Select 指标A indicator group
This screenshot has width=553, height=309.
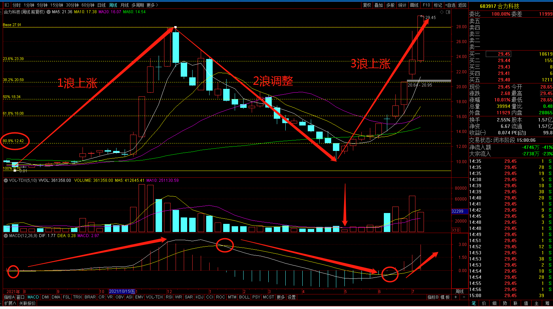pos(10,297)
